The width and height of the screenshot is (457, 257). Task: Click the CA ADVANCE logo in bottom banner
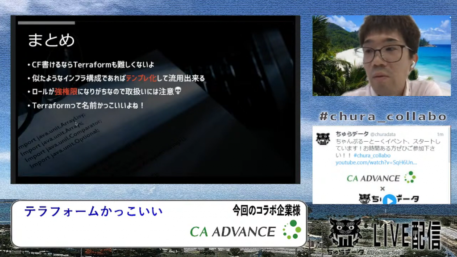tap(245, 230)
